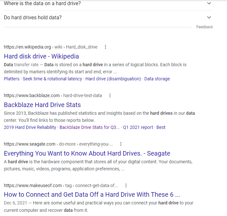Image resolution: width=227 pixels, height=216 pixels.
Task: Open "Everything You Want to Know About Hard Drives" result
Action: (x=87, y=153)
